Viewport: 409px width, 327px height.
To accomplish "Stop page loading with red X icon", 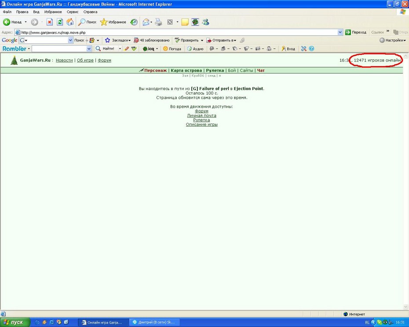I will [x=50, y=22].
